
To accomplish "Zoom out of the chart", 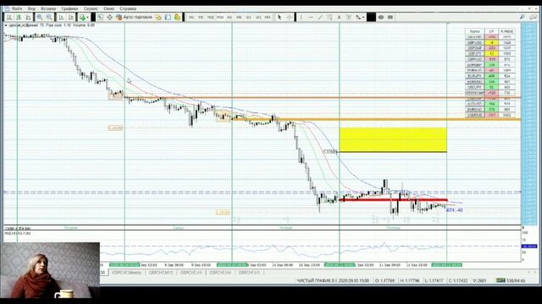I will 49,17.
